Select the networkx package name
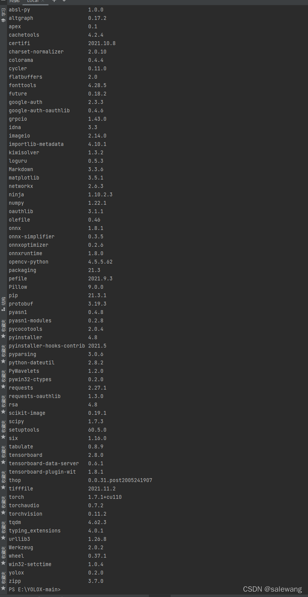The width and height of the screenshot is (308, 597). (21, 186)
